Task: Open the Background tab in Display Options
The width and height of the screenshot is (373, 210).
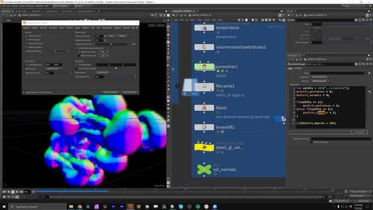Action: [x=107, y=28]
